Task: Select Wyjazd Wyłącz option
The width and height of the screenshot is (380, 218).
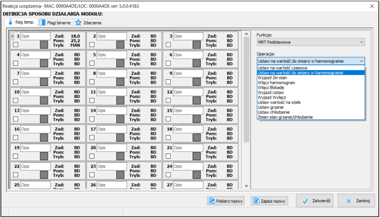Action: [311, 97]
